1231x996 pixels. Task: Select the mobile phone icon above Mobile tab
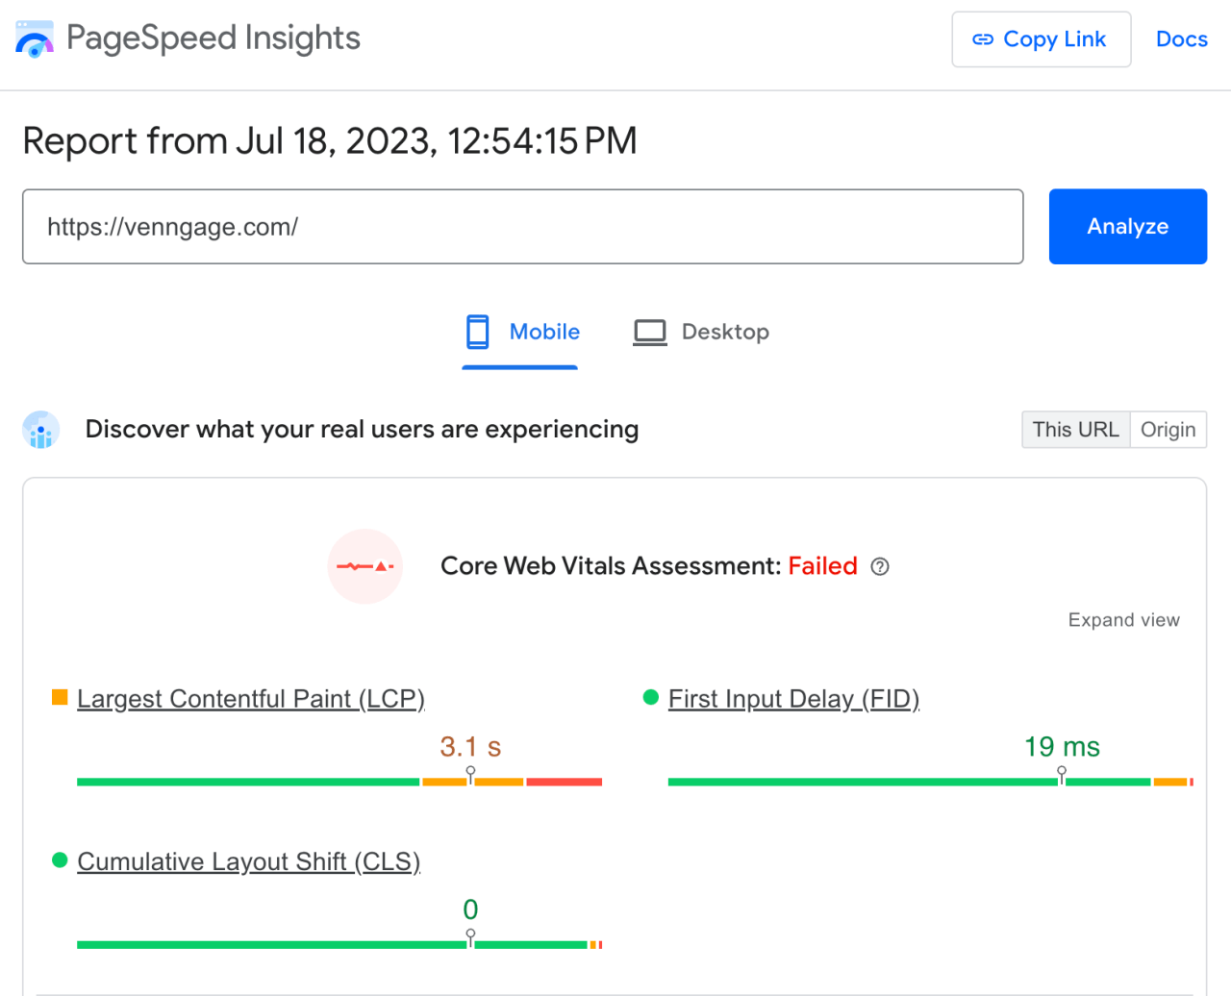coord(477,331)
